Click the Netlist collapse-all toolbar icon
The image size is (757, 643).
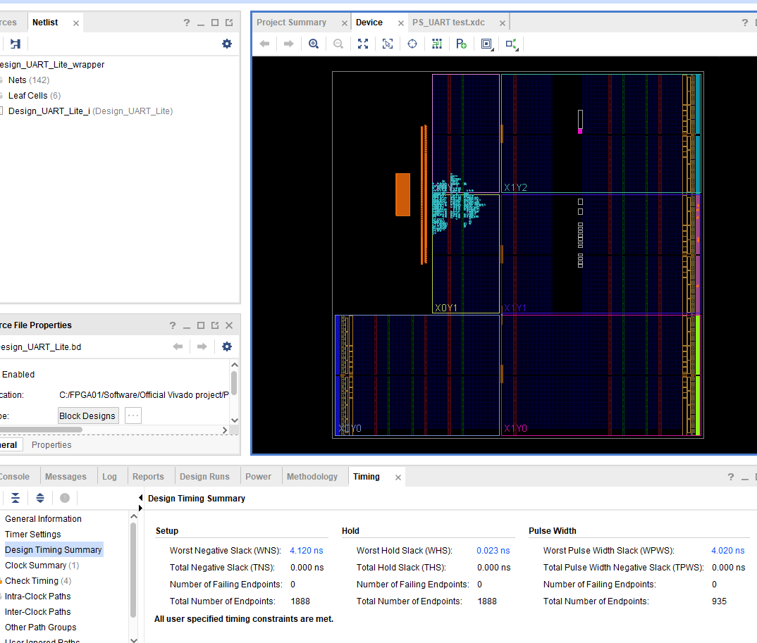pyautogui.click(x=16, y=44)
